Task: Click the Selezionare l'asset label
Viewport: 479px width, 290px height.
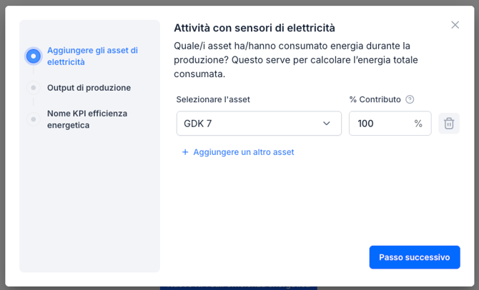Action: (x=213, y=100)
